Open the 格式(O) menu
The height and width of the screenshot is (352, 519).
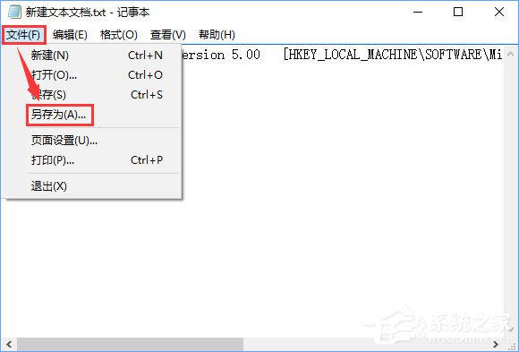(118, 35)
